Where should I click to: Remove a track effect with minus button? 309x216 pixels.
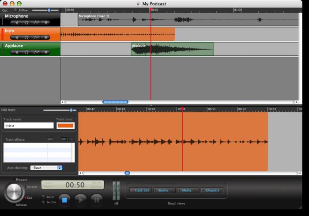72,139
